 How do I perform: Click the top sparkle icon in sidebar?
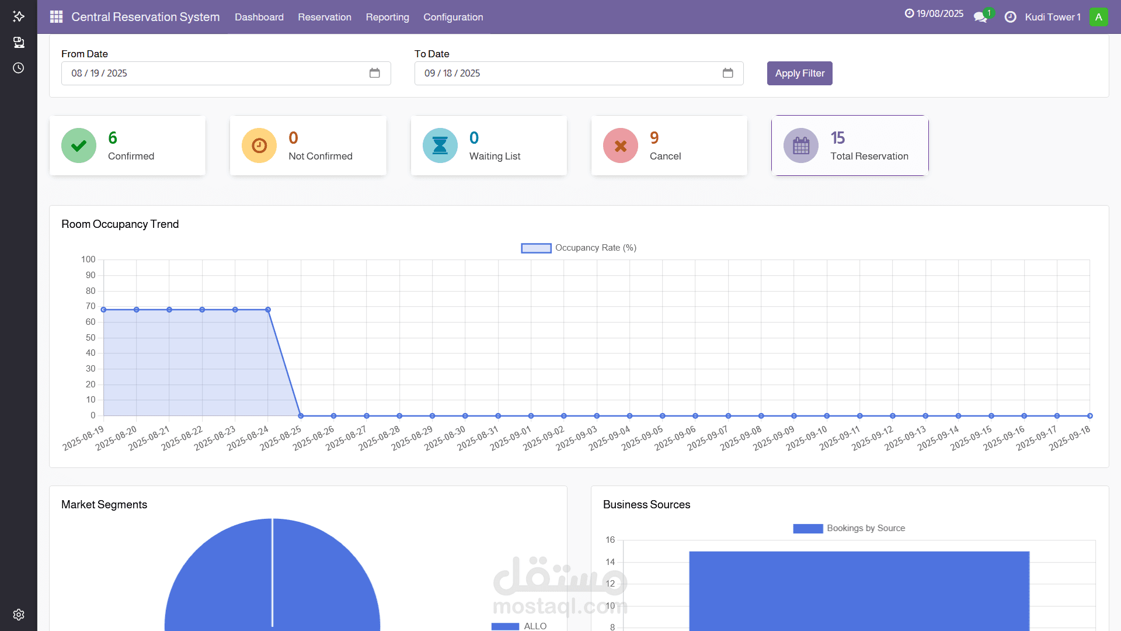19,16
